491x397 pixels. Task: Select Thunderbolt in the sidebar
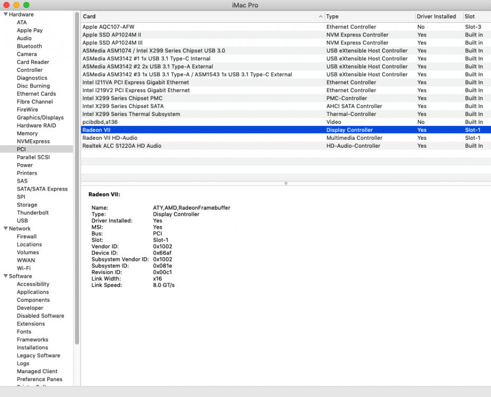click(32, 213)
